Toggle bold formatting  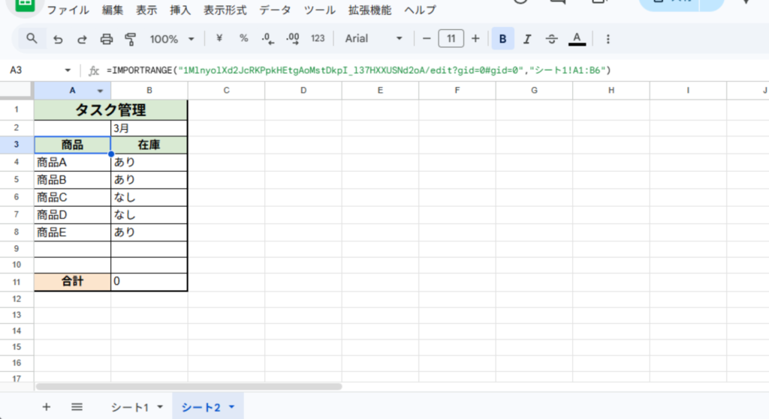click(502, 38)
